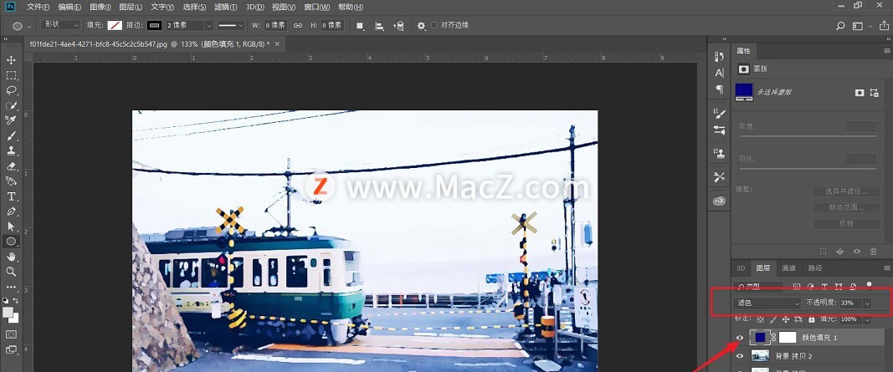Select the Pen tool
Image resolution: width=893 pixels, height=372 pixels.
point(11,211)
